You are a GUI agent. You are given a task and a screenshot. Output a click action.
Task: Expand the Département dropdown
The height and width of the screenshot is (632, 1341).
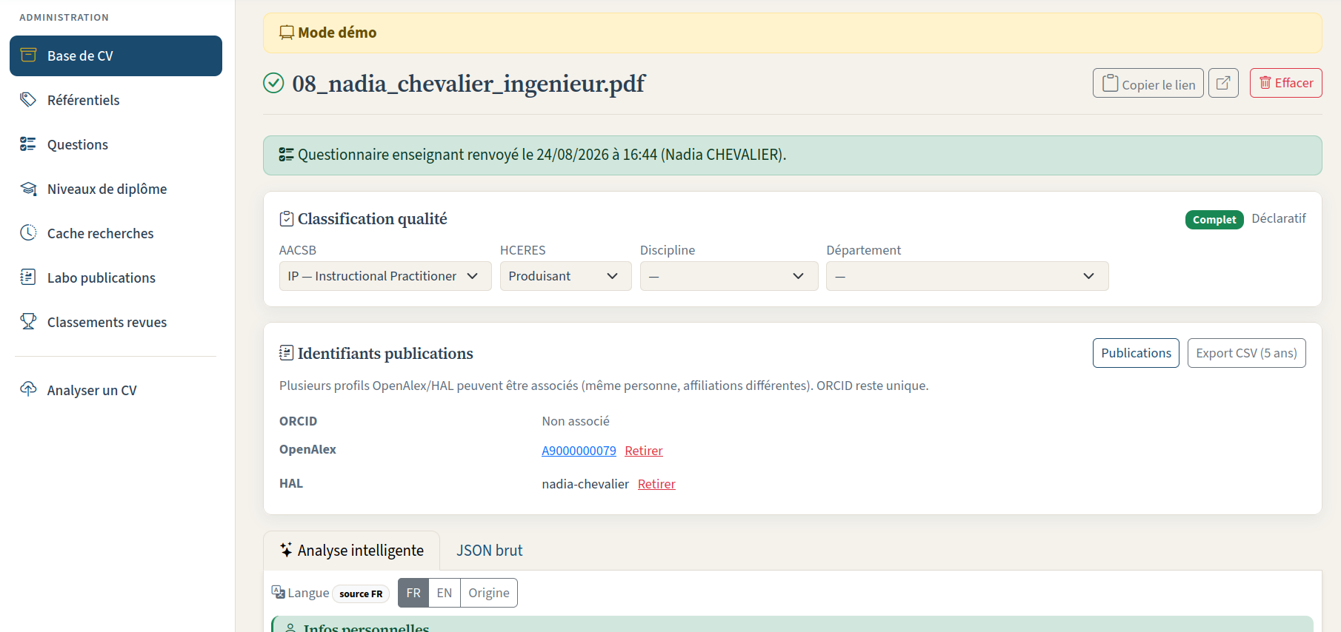pyautogui.click(x=968, y=276)
